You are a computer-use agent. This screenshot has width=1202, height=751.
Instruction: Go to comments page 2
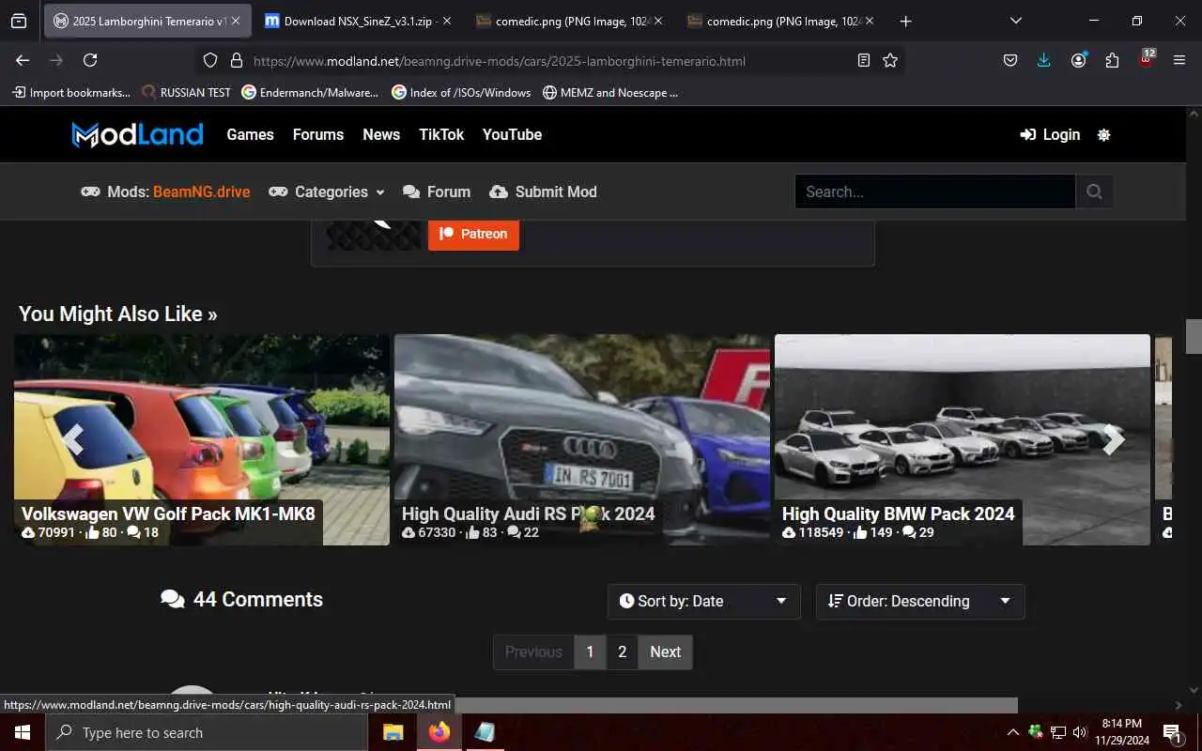click(x=622, y=651)
